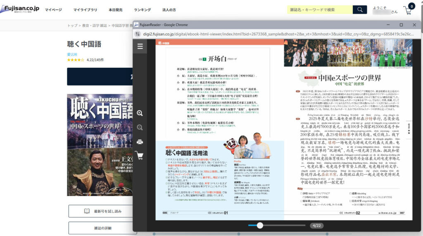Screen dimensions: 423x236
Task: Open 法人の方 menu item
Action: [169, 10]
